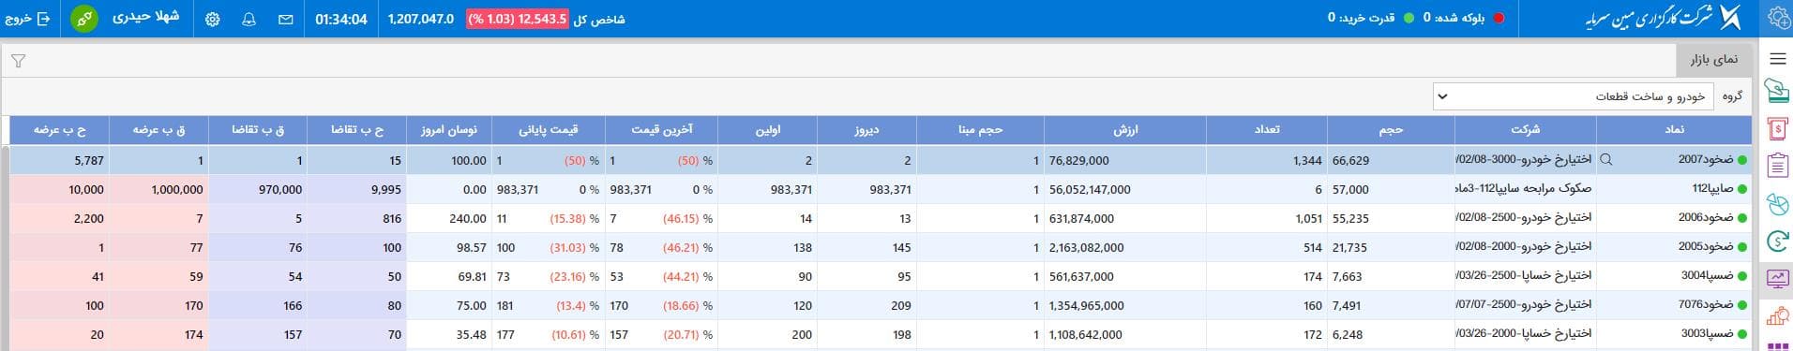
Task: Switch to the نمای بازار tab
Action: click(x=1713, y=60)
